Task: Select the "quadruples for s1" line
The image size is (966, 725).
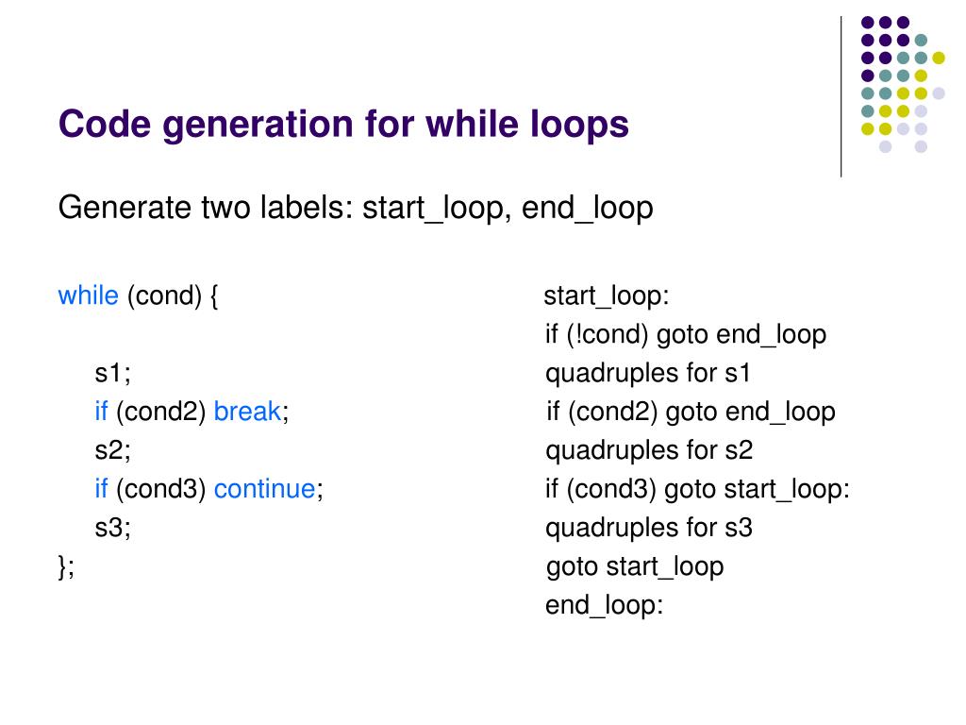Action: (648, 373)
